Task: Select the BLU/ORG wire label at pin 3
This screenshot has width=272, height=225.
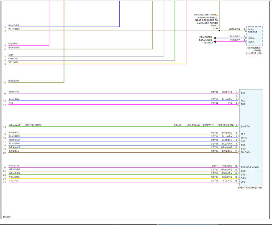Action: click(x=14, y=26)
